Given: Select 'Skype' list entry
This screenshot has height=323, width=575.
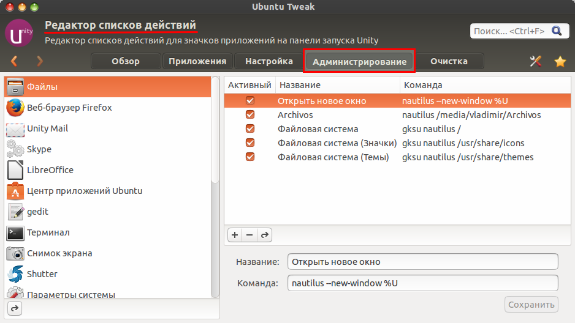Looking at the screenshot, I should point(108,149).
